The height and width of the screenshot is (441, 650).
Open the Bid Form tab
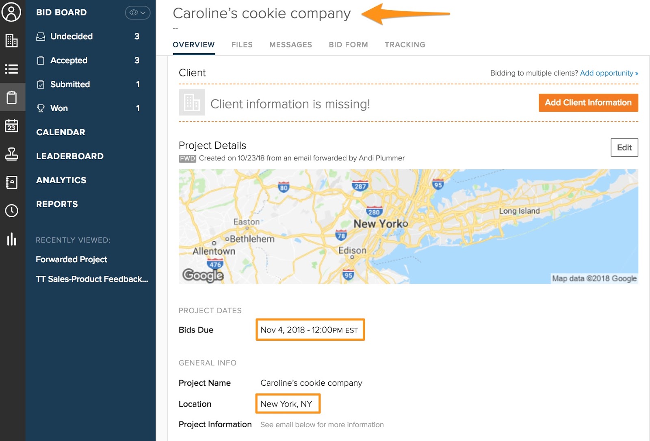click(x=348, y=45)
